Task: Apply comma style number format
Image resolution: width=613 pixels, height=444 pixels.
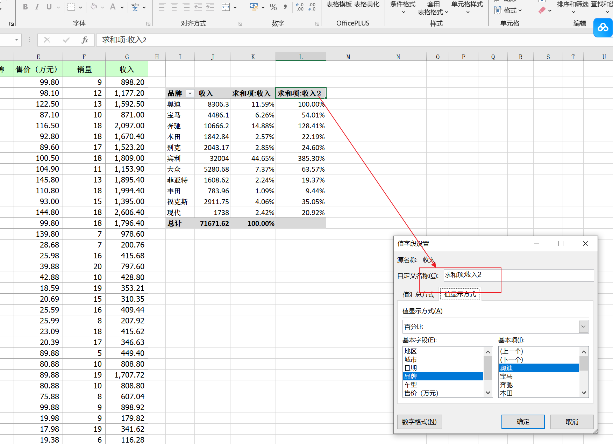Action: (x=285, y=7)
